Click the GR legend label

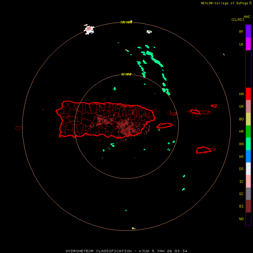click(241, 107)
